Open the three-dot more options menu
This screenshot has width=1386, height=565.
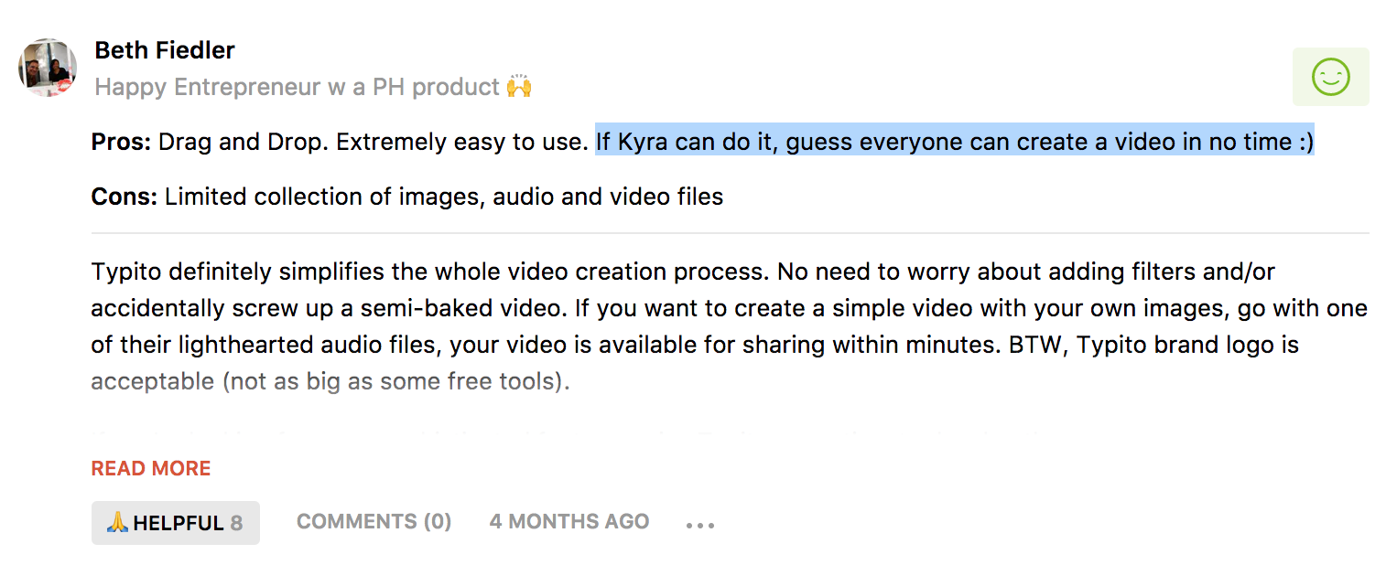699,525
